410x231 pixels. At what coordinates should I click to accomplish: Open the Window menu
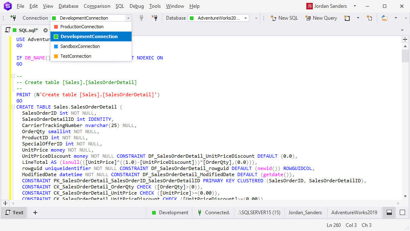pyautogui.click(x=175, y=6)
